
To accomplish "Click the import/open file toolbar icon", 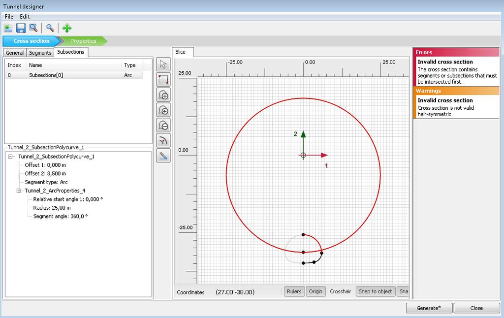I will (x=8, y=28).
